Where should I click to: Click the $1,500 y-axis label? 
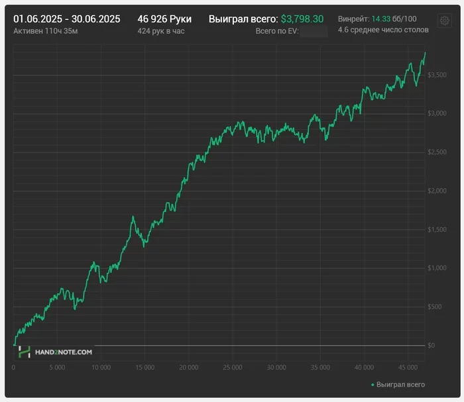pos(437,230)
